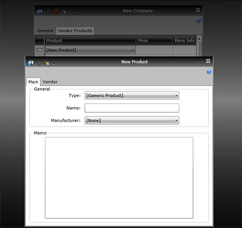Click the save icon in New Company window
Screen dimensions: 242x228
tap(39, 12)
